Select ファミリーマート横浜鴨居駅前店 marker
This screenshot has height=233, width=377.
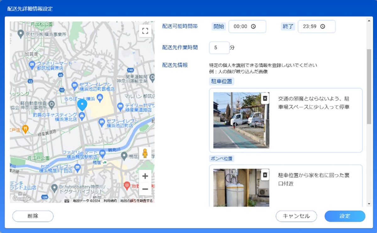[x=102, y=154]
